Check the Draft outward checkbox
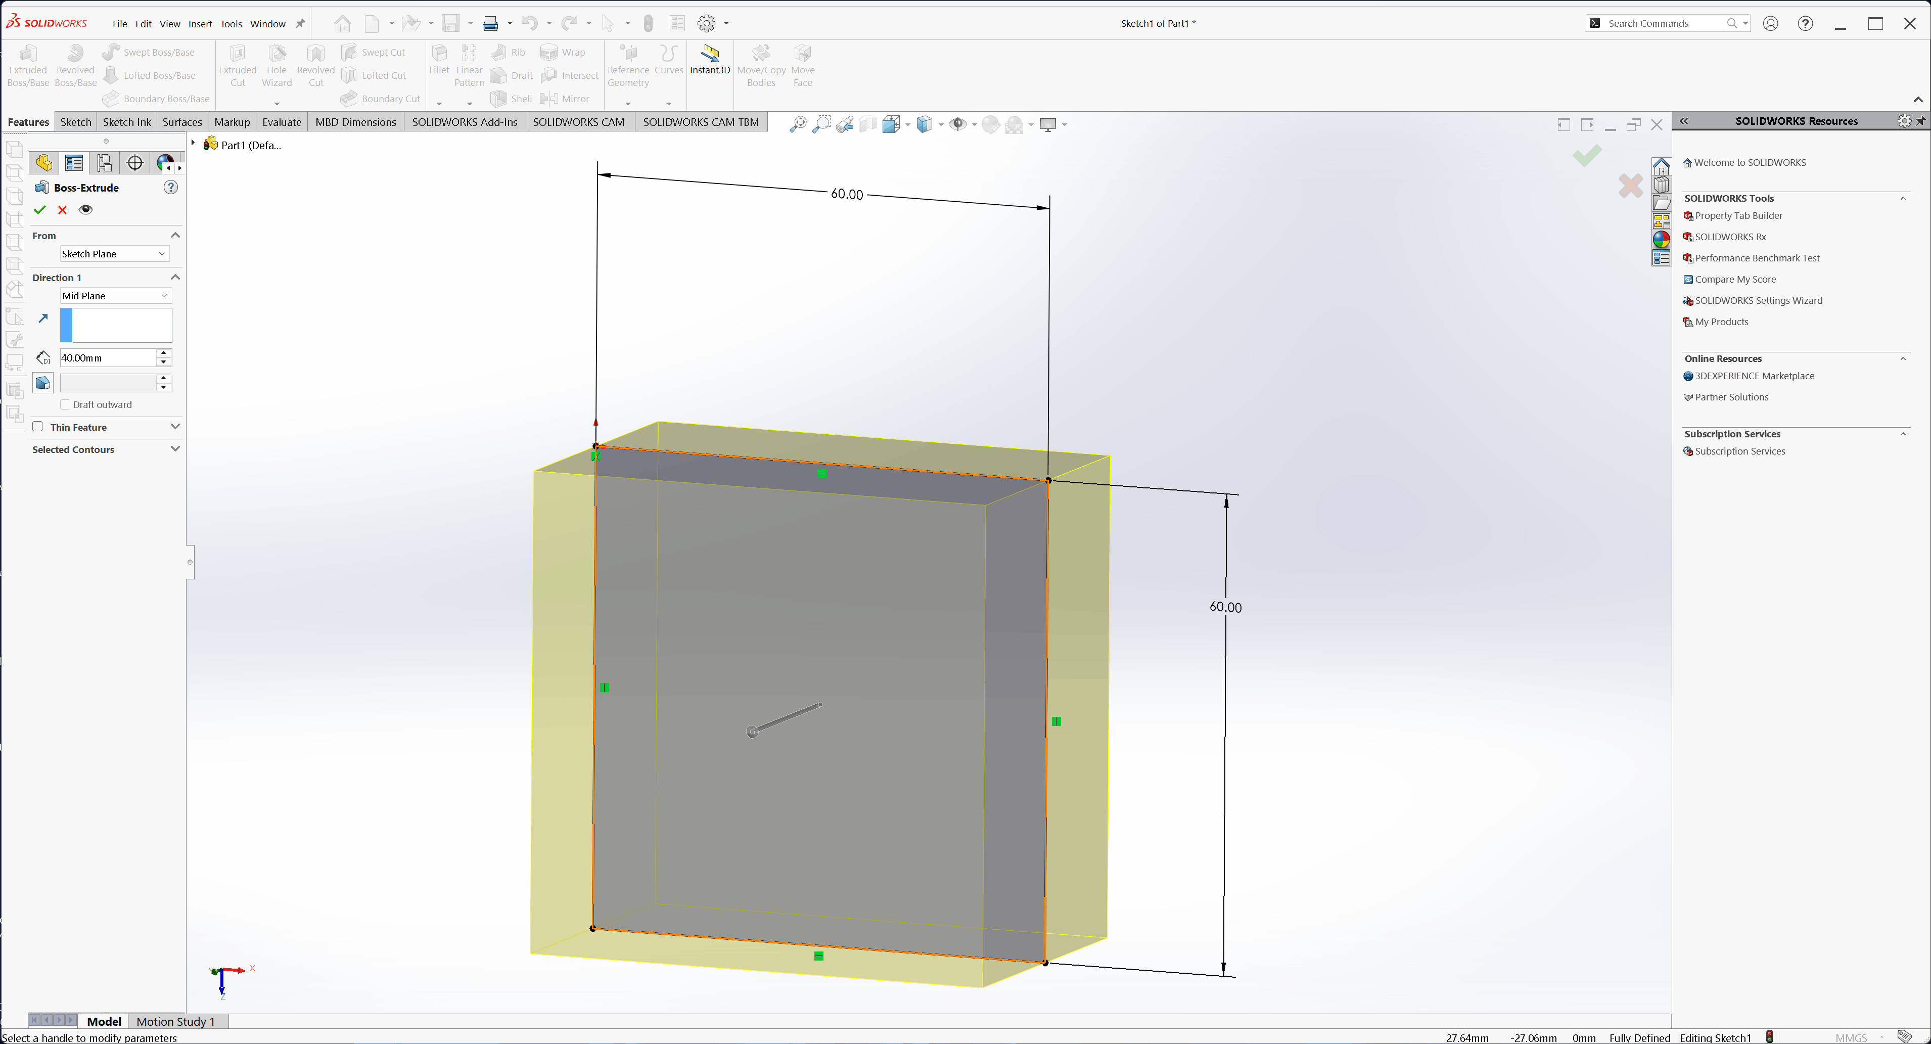 [65, 405]
